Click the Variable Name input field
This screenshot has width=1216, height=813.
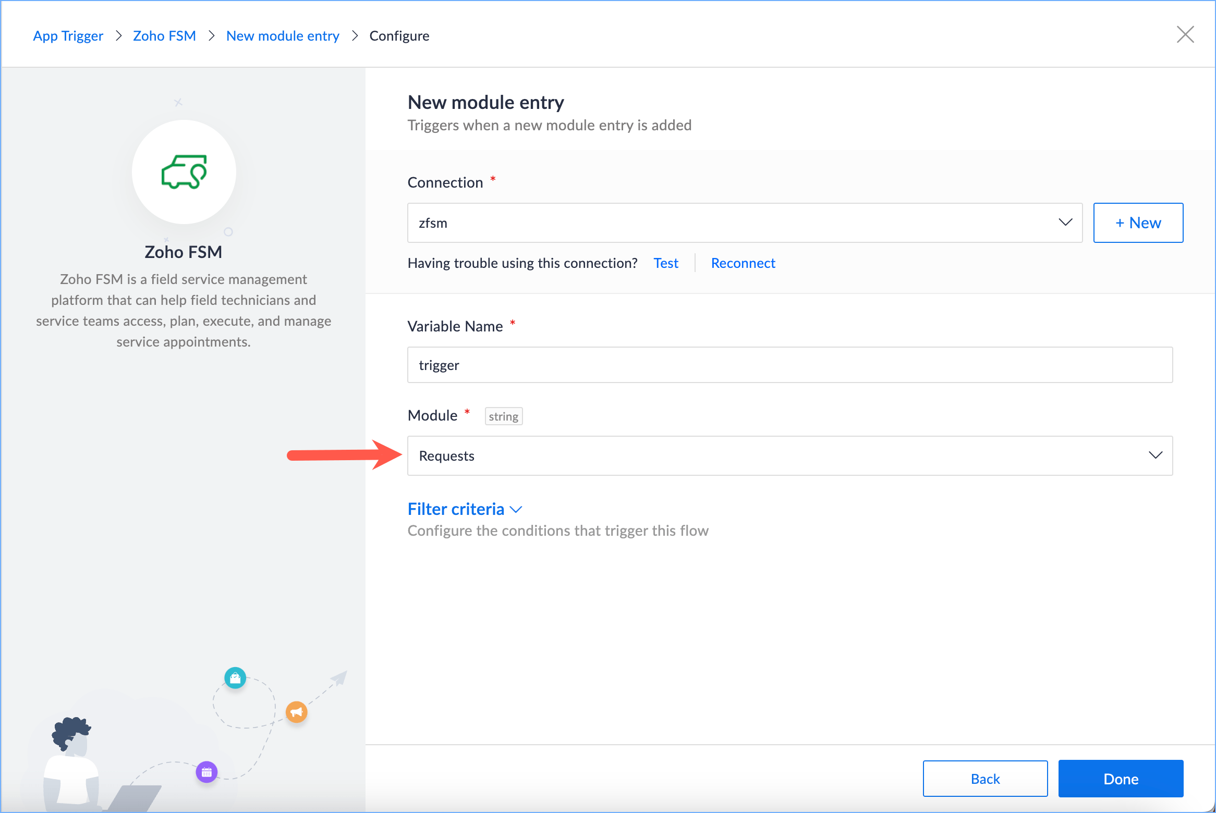(789, 365)
